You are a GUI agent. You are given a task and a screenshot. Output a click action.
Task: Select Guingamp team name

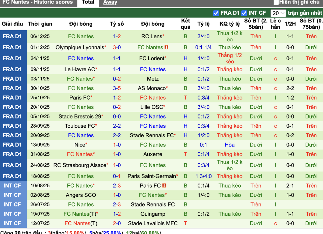(153, 214)
